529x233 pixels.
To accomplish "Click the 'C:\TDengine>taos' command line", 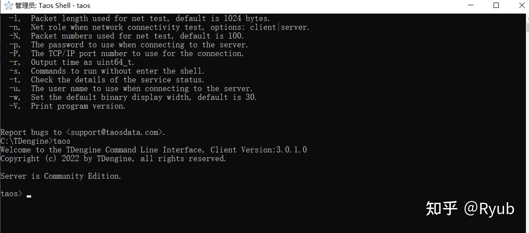I will tap(35, 141).
